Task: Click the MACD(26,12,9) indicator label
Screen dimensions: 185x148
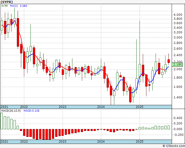Action: (x=11, y=111)
